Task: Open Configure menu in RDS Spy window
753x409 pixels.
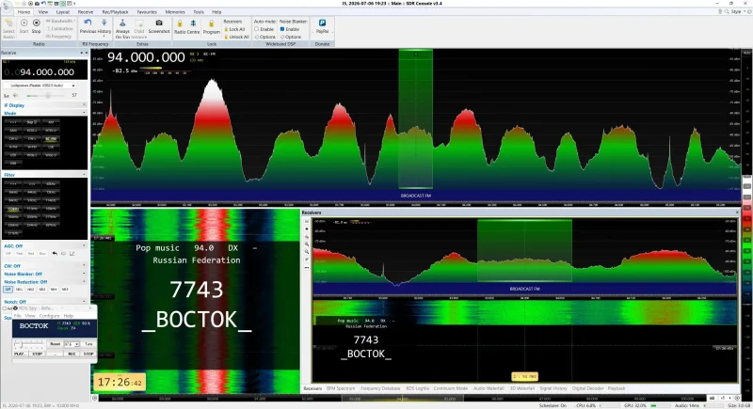Action: click(50, 316)
